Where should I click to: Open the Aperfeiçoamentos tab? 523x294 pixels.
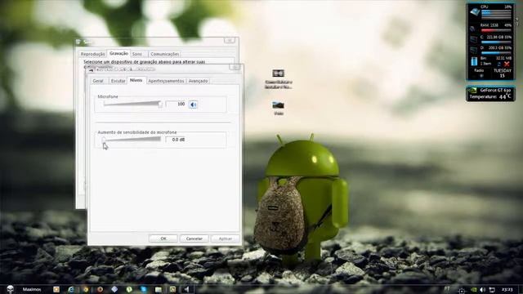(166, 81)
